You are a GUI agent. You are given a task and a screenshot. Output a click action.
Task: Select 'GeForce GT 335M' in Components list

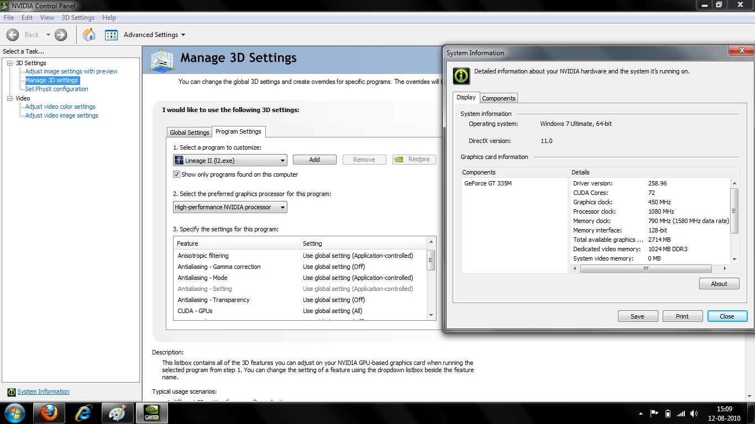488,183
